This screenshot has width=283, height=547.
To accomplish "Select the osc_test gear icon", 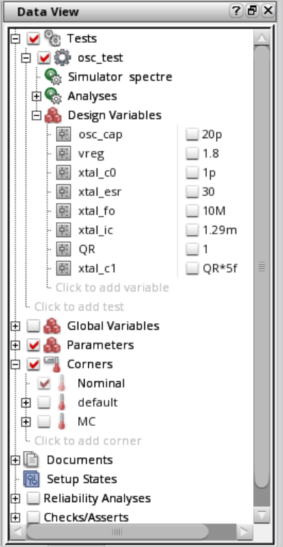I will tap(63, 58).
